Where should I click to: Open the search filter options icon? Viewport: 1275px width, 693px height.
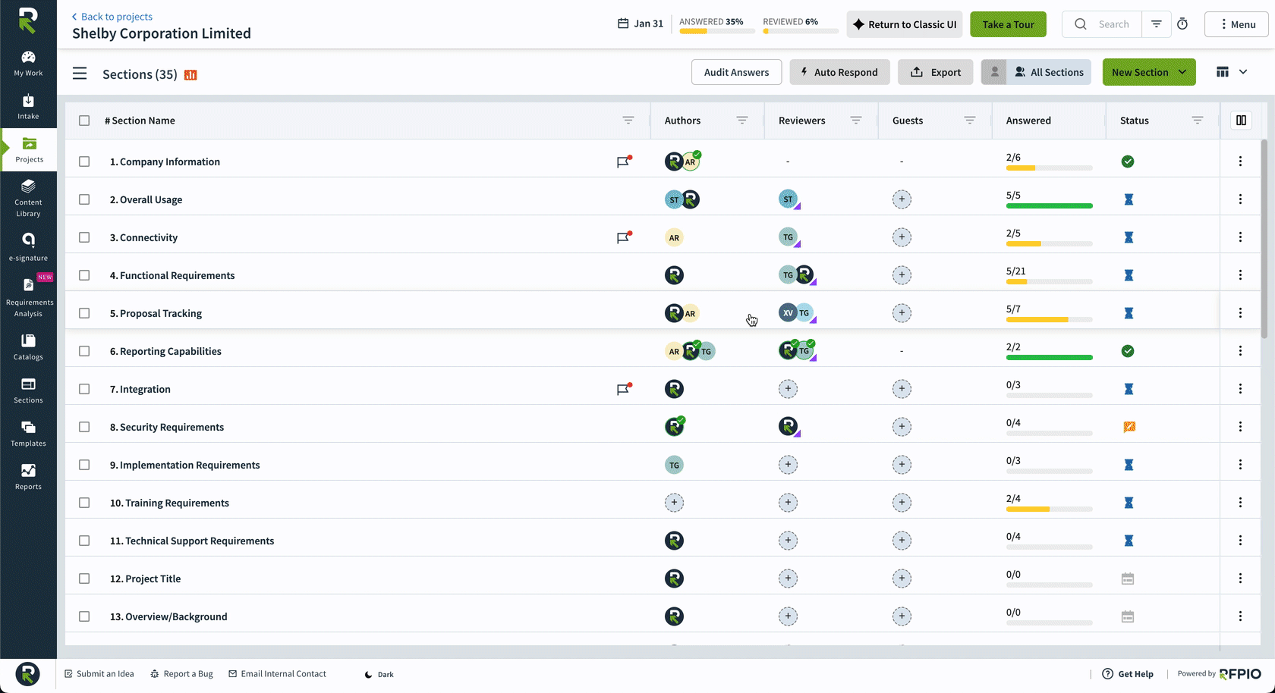tap(1157, 24)
